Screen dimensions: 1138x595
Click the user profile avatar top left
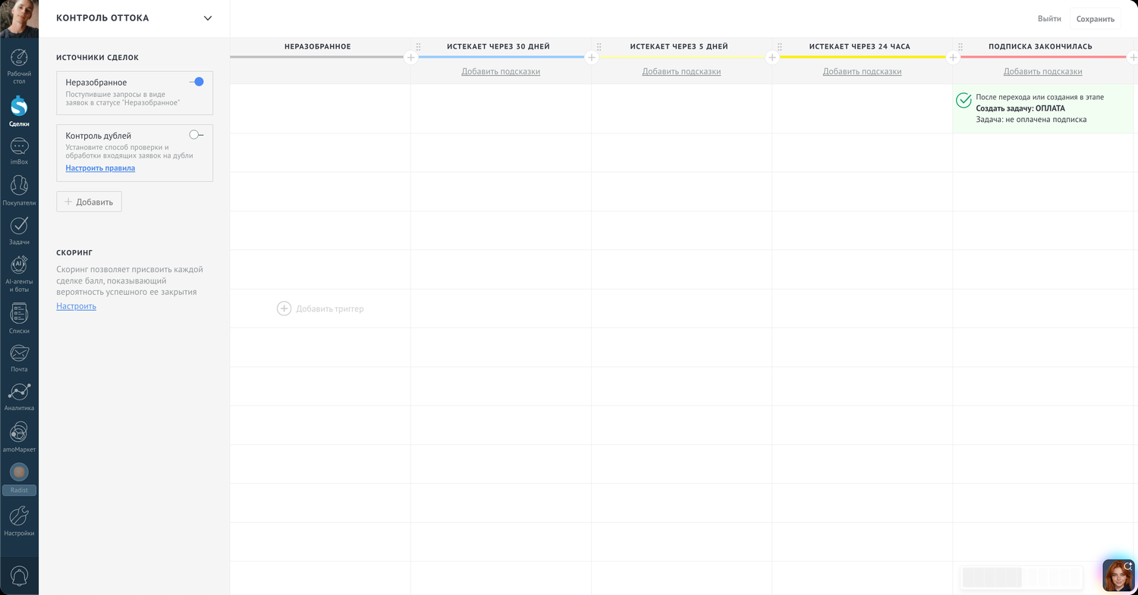(x=19, y=19)
